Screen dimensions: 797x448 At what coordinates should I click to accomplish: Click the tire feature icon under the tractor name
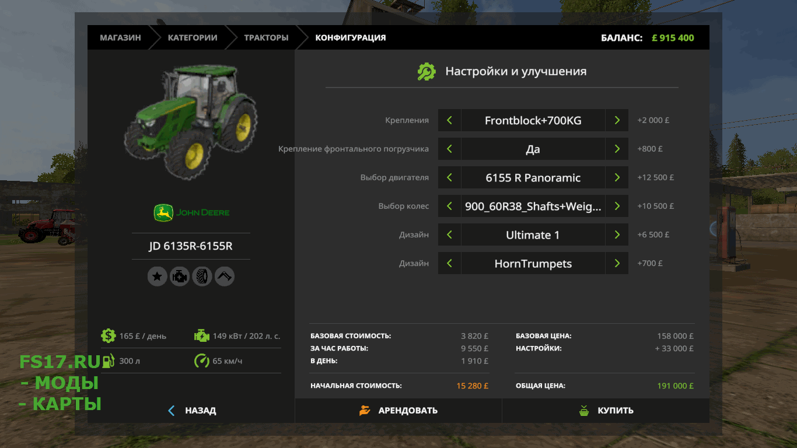202,276
